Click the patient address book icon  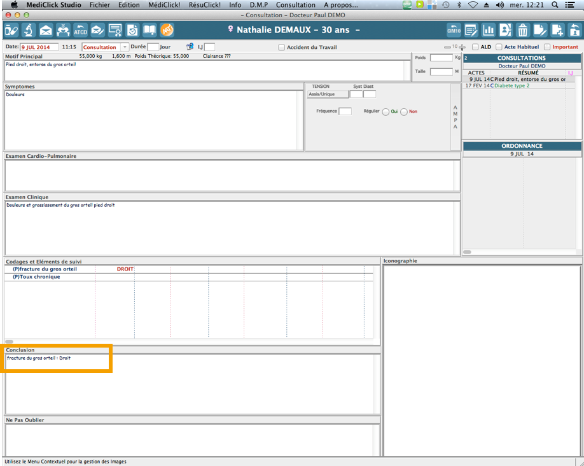point(505,30)
